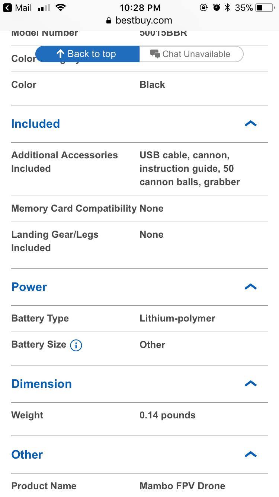Tap the back arrow to Mail
The height and width of the screenshot is (497, 279).
(x=7, y=8)
